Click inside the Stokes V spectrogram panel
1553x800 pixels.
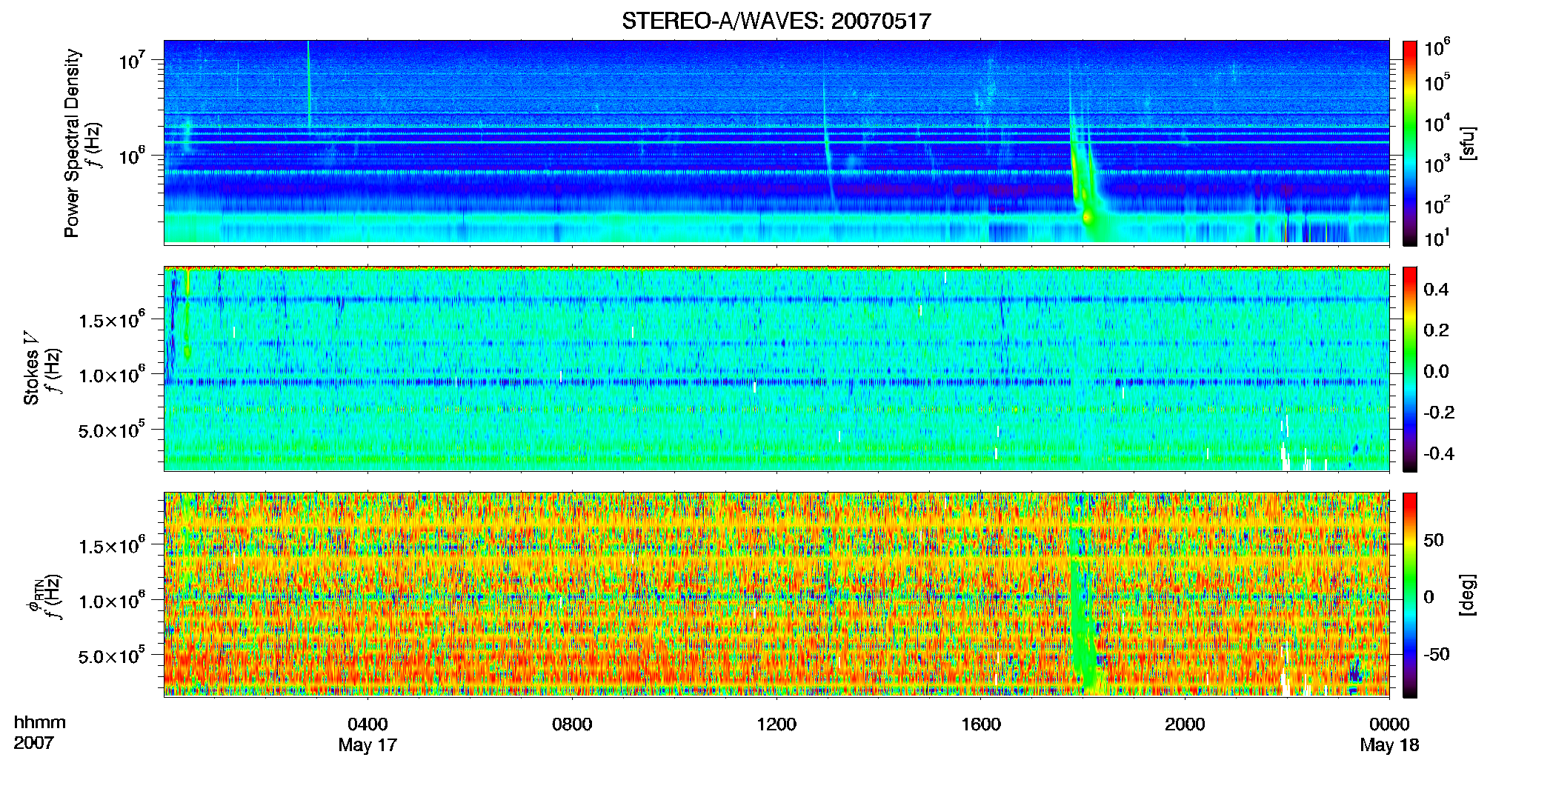click(x=776, y=369)
